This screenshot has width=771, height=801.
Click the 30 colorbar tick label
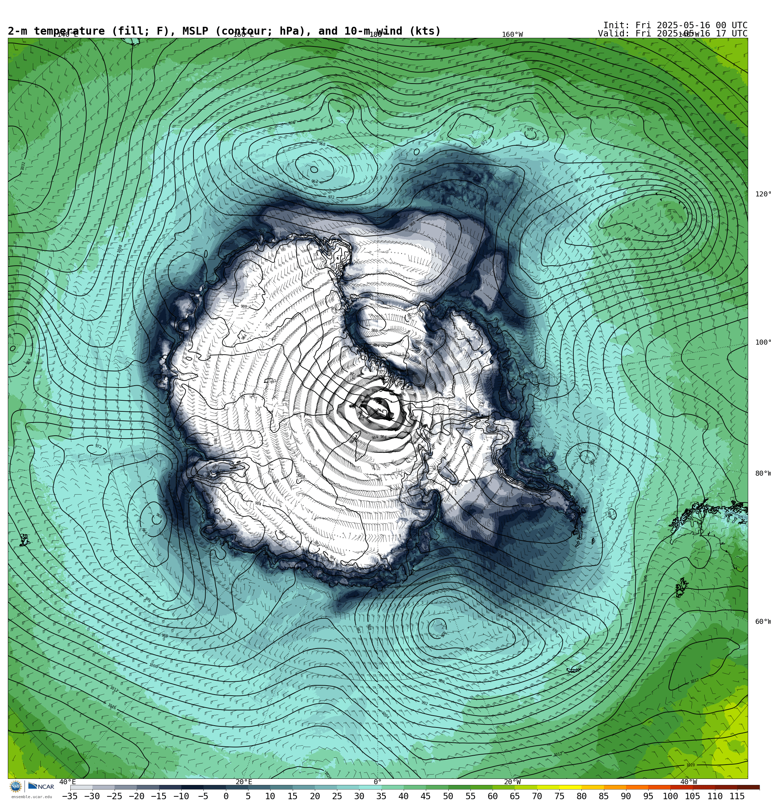359,796
